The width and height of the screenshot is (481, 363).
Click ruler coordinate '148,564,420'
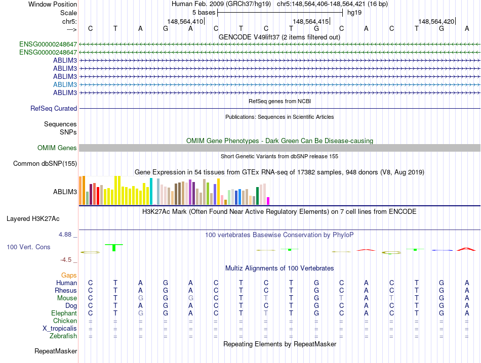click(x=436, y=21)
